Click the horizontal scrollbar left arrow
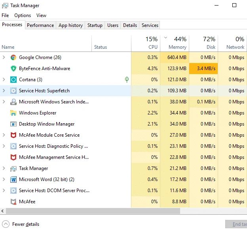 tap(2, 211)
